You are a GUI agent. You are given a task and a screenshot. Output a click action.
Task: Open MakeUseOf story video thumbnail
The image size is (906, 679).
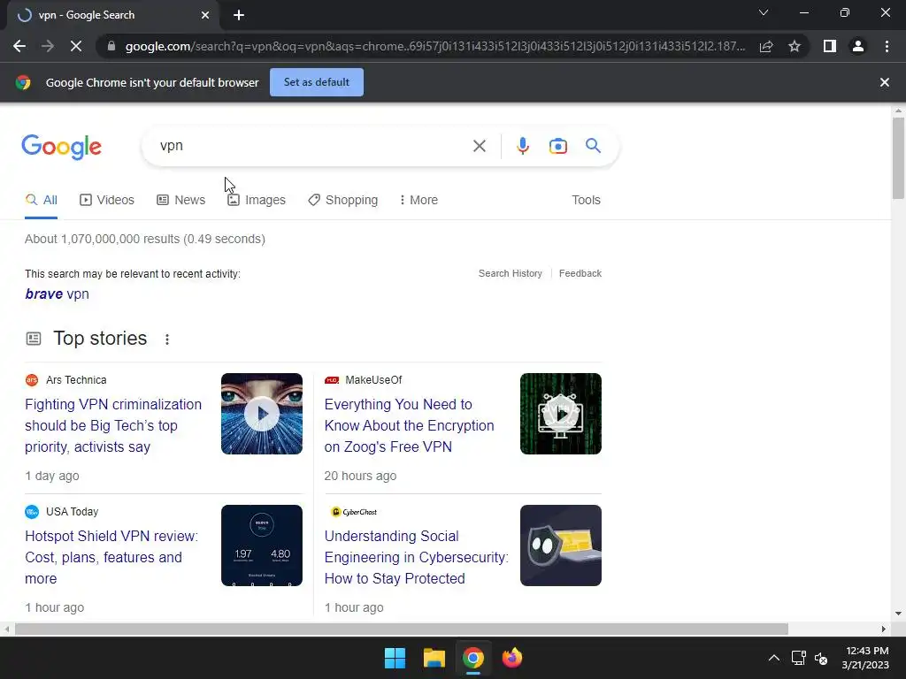tap(560, 414)
